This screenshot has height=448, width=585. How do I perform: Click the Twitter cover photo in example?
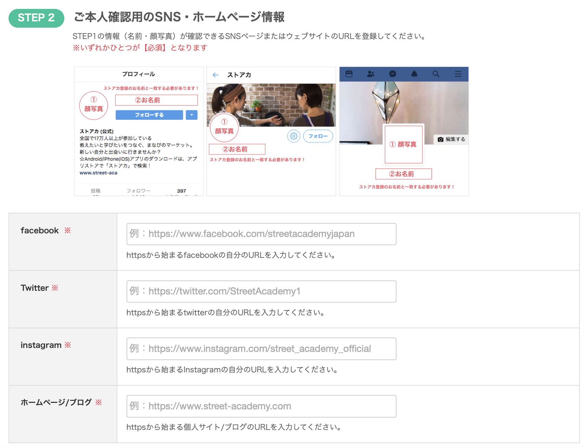(271, 105)
